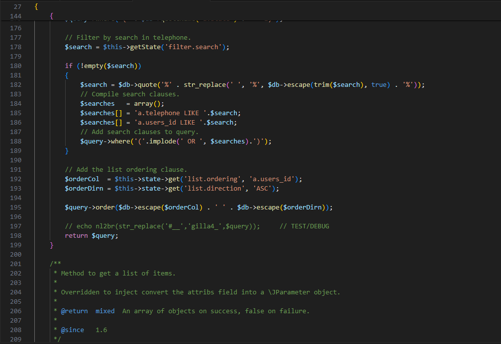501x344 pixels.
Task: Click line number 201 at docblock start
Action: [15, 264]
